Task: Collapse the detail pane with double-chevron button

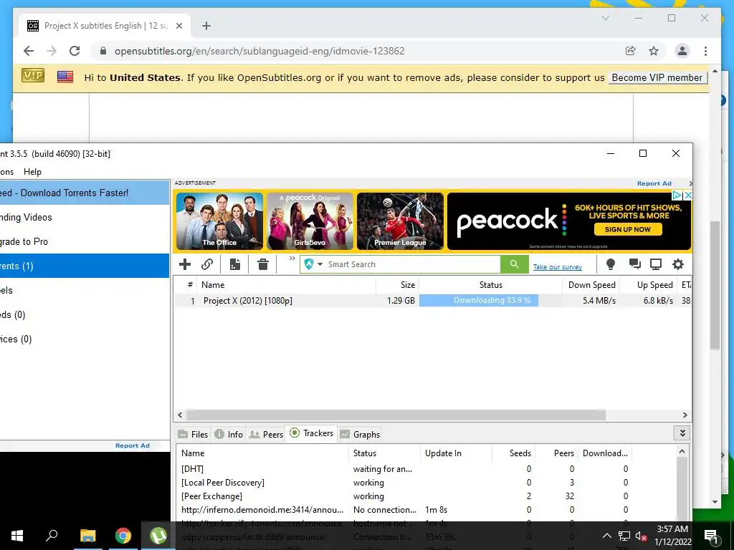Action: coord(682,433)
